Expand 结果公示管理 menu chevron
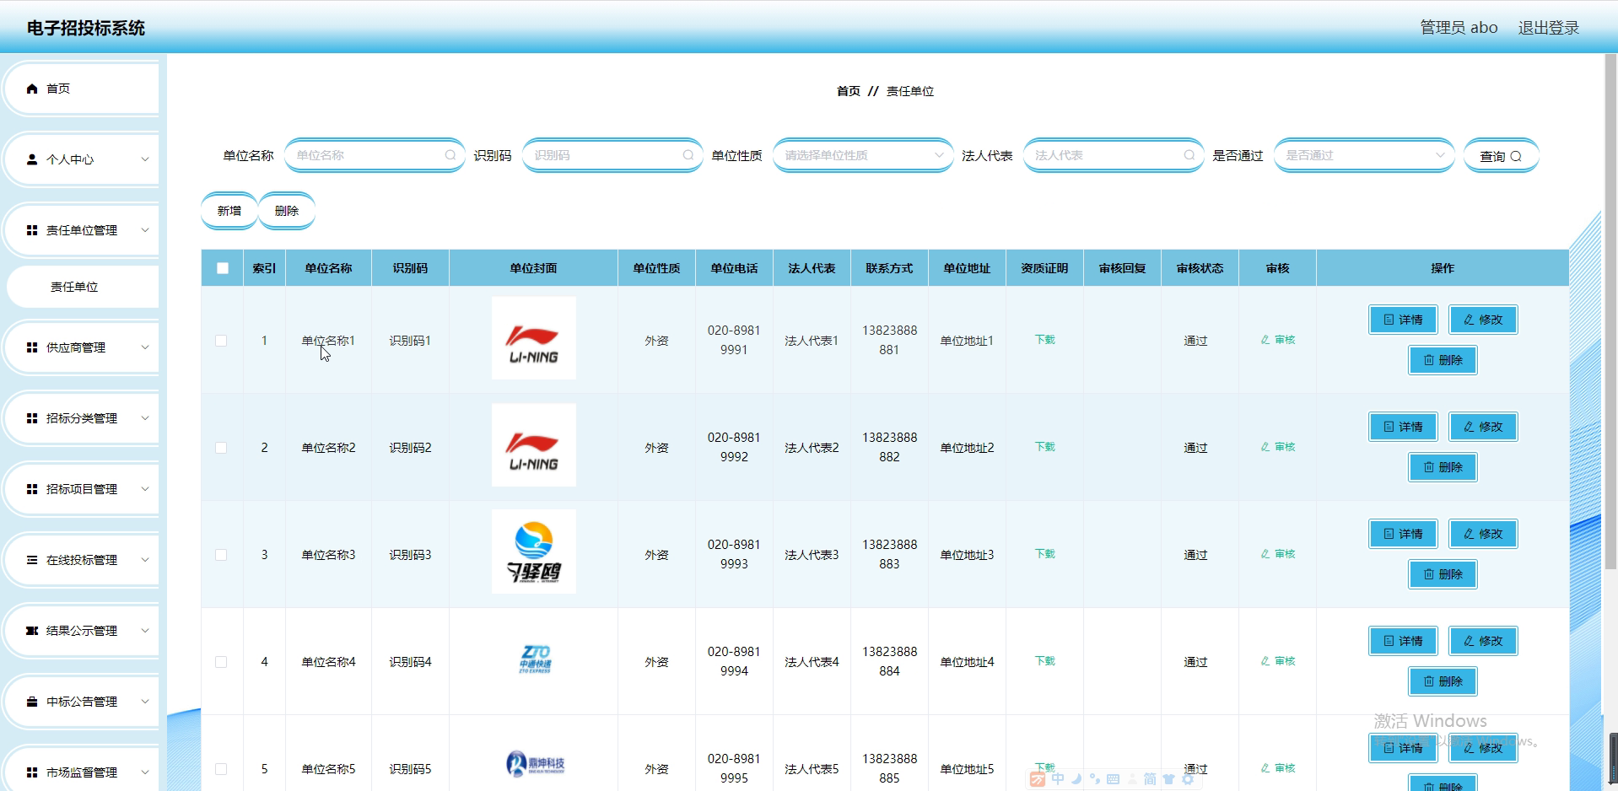This screenshot has height=791, width=1618. [x=145, y=631]
